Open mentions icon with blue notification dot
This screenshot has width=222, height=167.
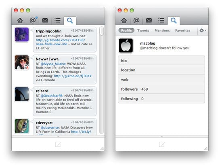click(33, 21)
